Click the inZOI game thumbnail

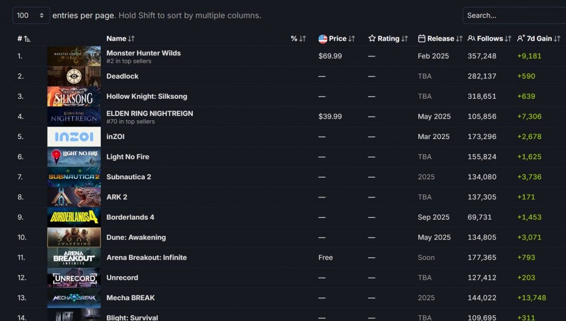pos(74,136)
